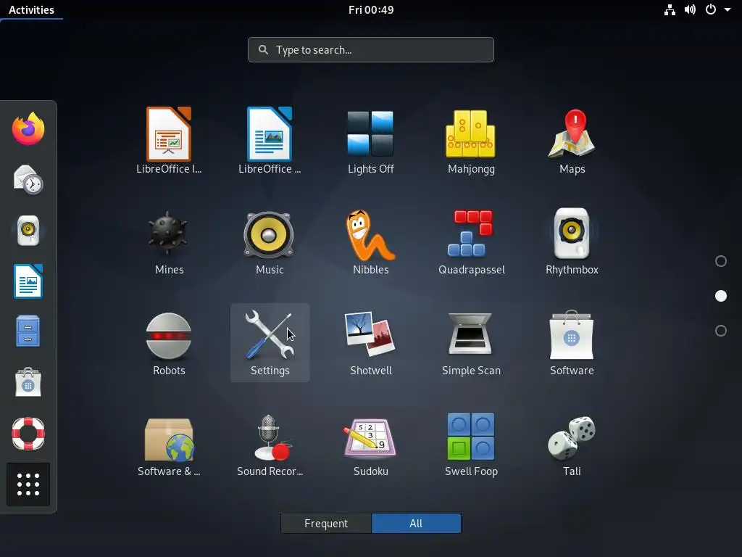Go to first app page indicator

pos(721,261)
